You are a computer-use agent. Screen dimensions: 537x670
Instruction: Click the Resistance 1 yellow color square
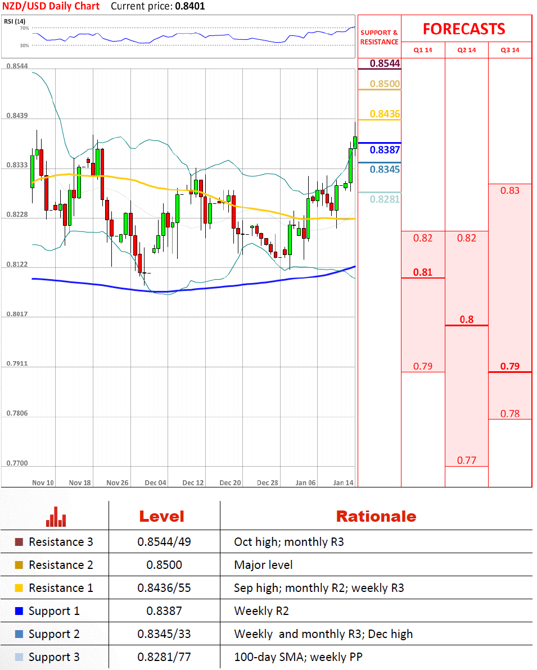pyautogui.click(x=19, y=588)
